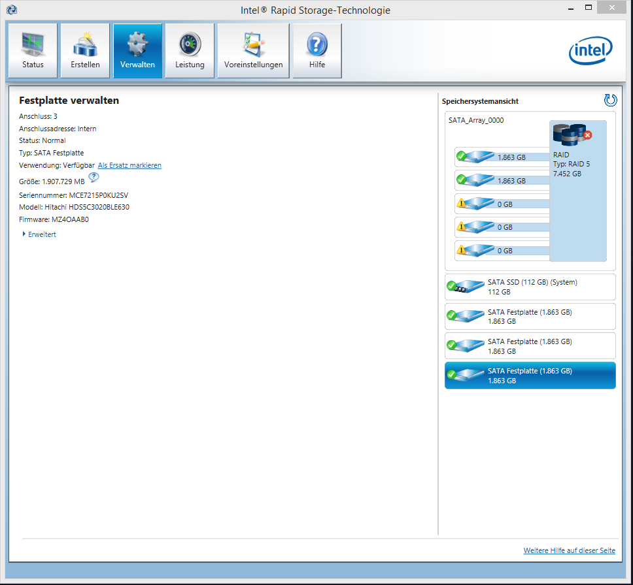Screen dimensions: 633x585
Task: Select third 0 GB warning disk
Action: click(502, 250)
